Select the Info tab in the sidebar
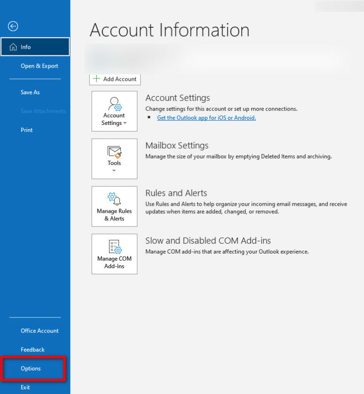The height and width of the screenshot is (394, 364). click(35, 47)
